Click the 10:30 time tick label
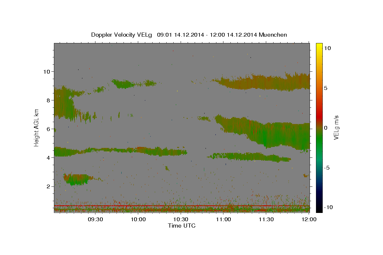 pos(181,220)
